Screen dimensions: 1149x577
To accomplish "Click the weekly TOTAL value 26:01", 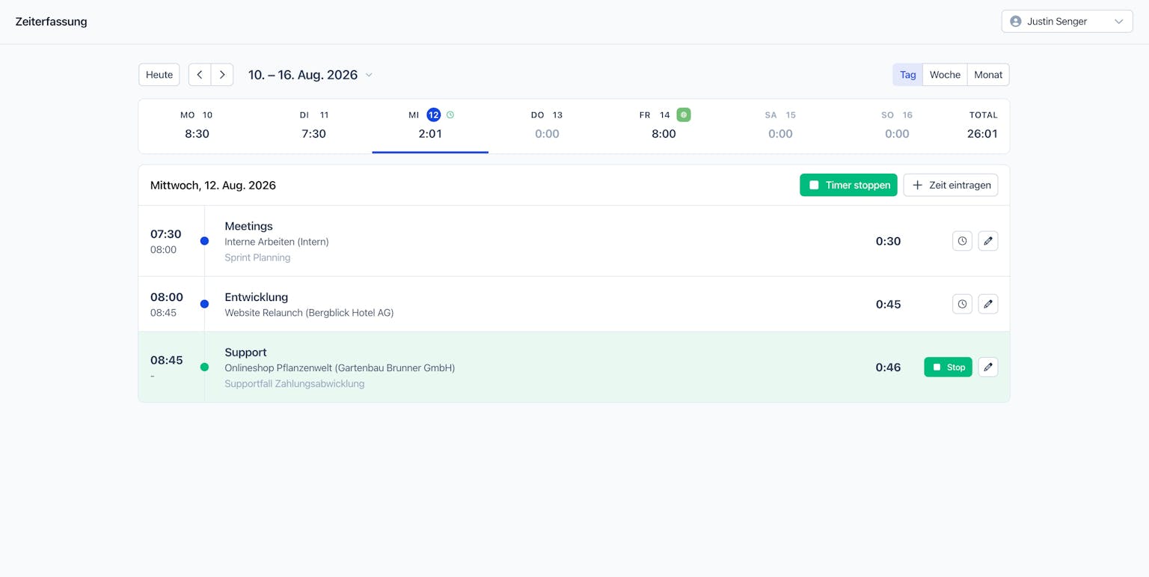I will pyautogui.click(x=983, y=134).
